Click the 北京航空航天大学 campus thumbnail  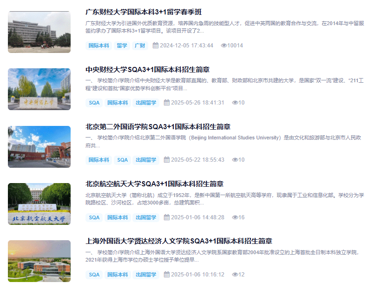click(x=39, y=204)
